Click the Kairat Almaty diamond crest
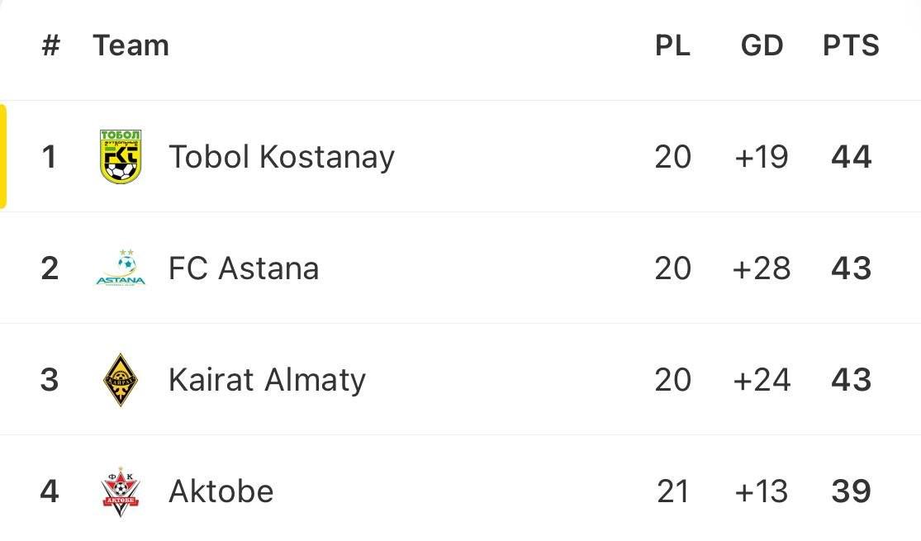921x541 pixels. coord(121,380)
